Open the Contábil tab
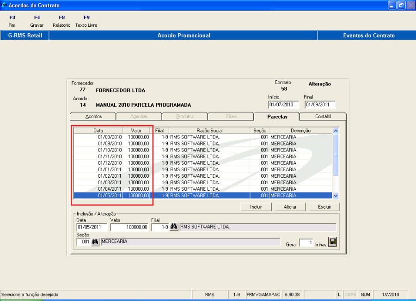This screenshot has width=416, height=301. click(x=323, y=116)
